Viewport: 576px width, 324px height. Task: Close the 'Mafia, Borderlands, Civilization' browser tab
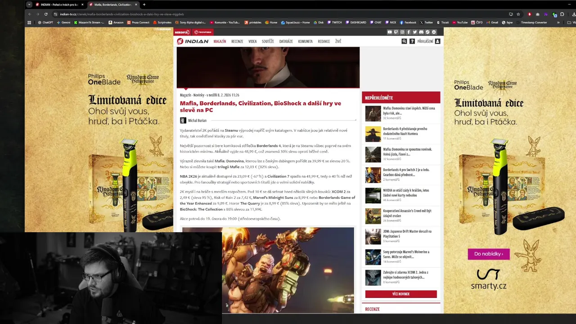click(135, 4)
